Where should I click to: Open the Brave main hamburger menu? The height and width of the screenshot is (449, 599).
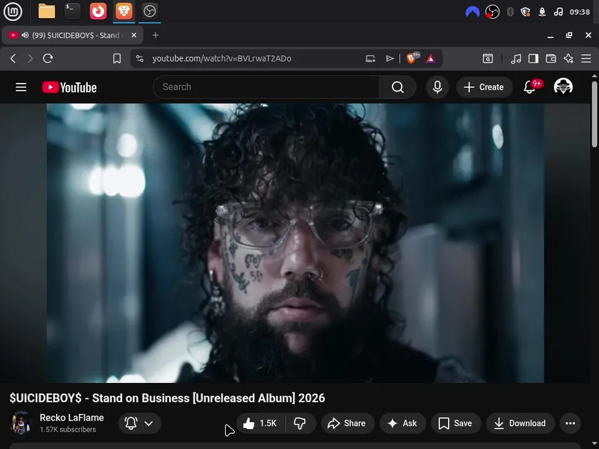click(x=586, y=59)
